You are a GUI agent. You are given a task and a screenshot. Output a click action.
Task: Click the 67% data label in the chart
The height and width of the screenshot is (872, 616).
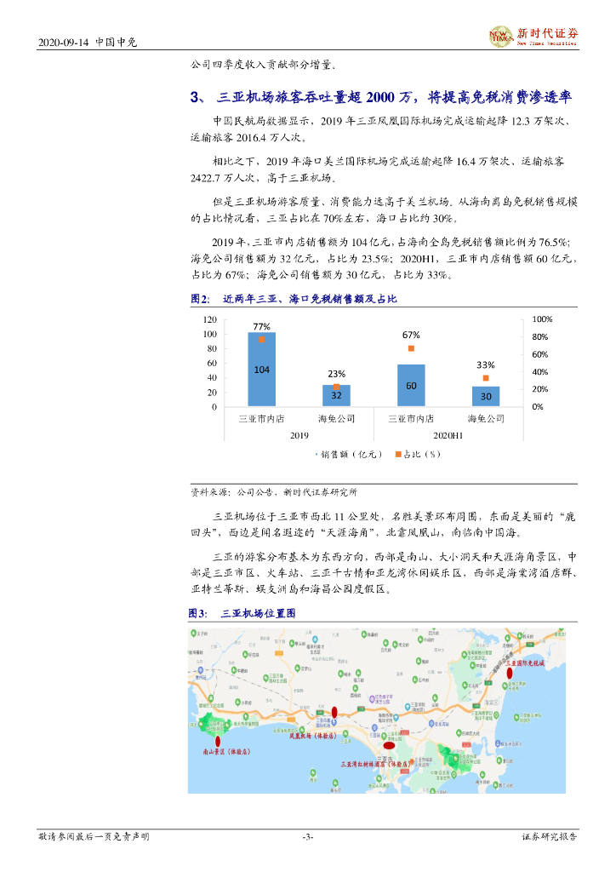[411, 335]
